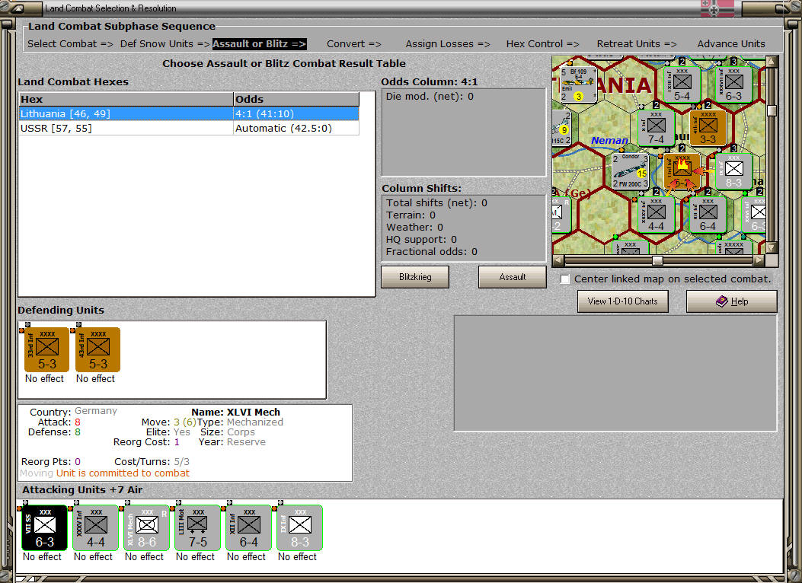The width and height of the screenshot is (802, 583).
Task: Click the Bf 109 Emil air counter on map
Action: (578, 84)
